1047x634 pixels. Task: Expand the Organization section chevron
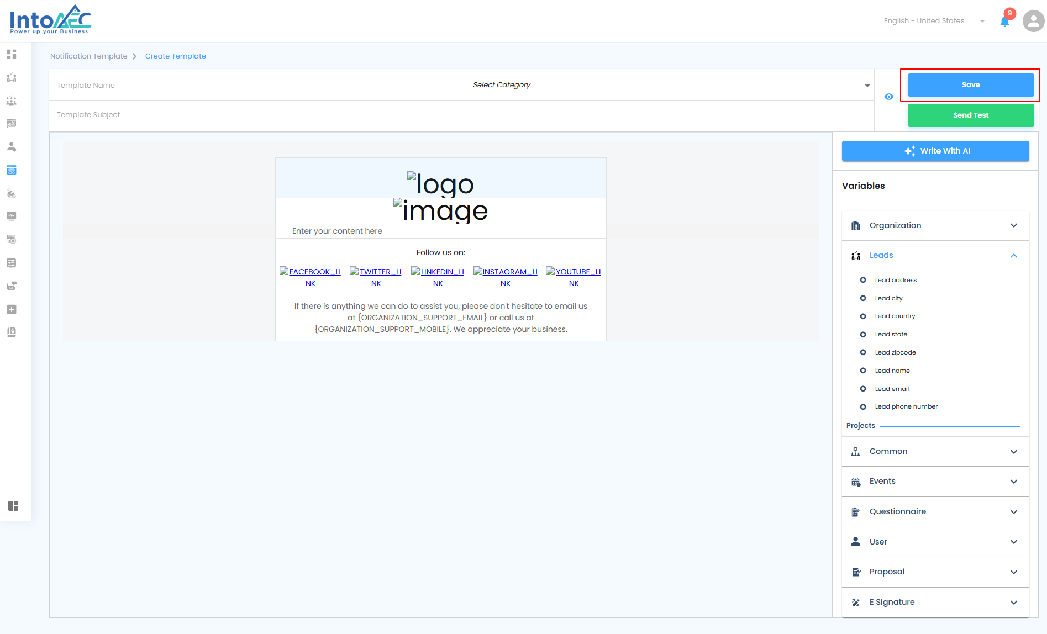tap(1014, 225)
